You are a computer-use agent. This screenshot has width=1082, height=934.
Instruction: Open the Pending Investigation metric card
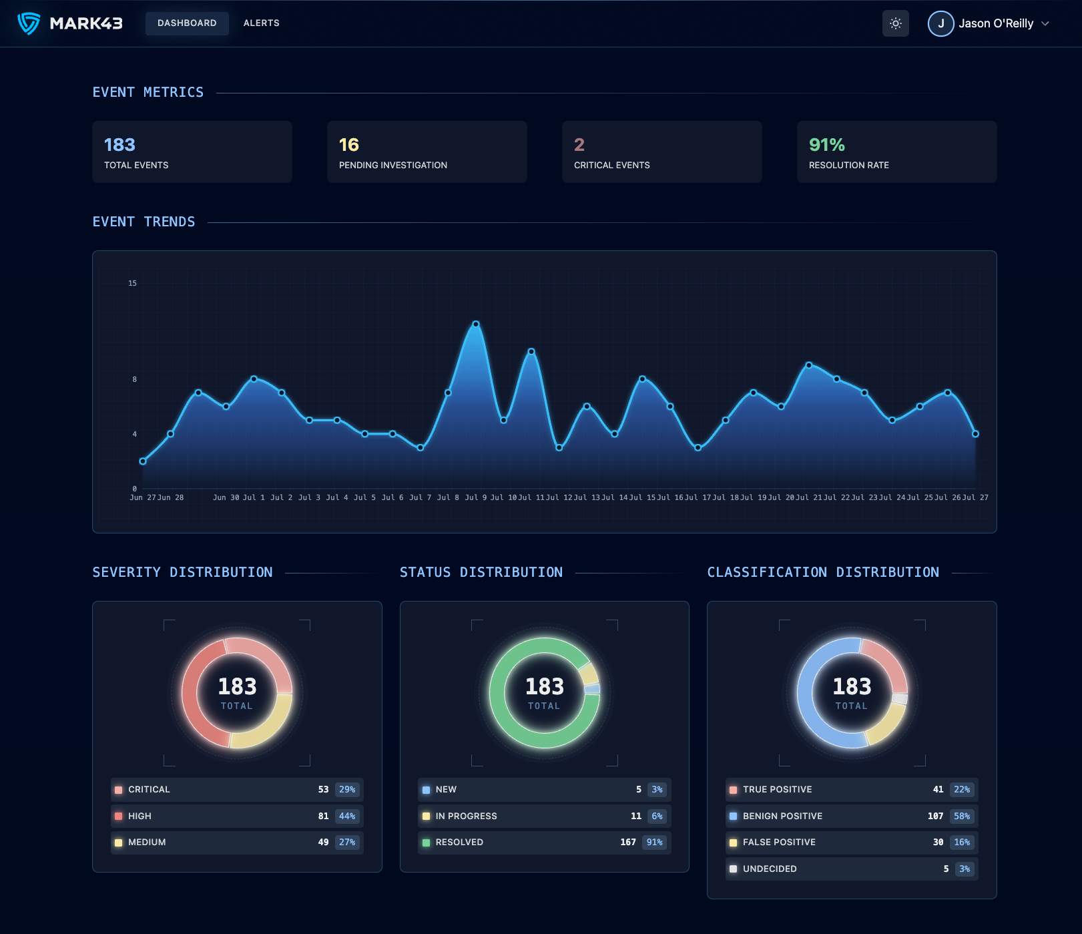(x=427, y=152)
